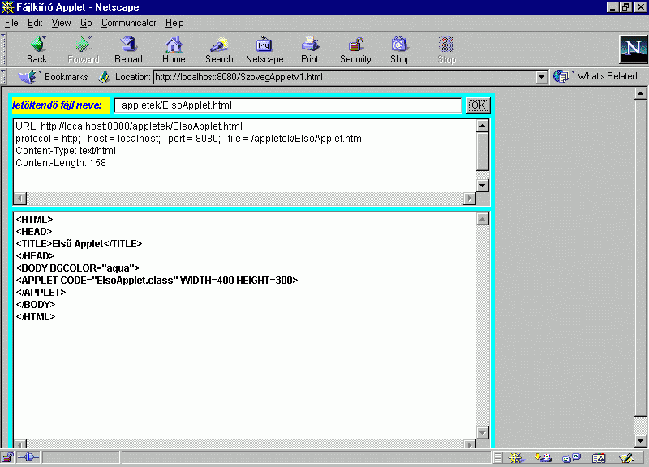The image size is (649, 467).
Task: Click the vertical scrollbar thumb in header info area
Action: pyautogui.click(x=482, y=151)
